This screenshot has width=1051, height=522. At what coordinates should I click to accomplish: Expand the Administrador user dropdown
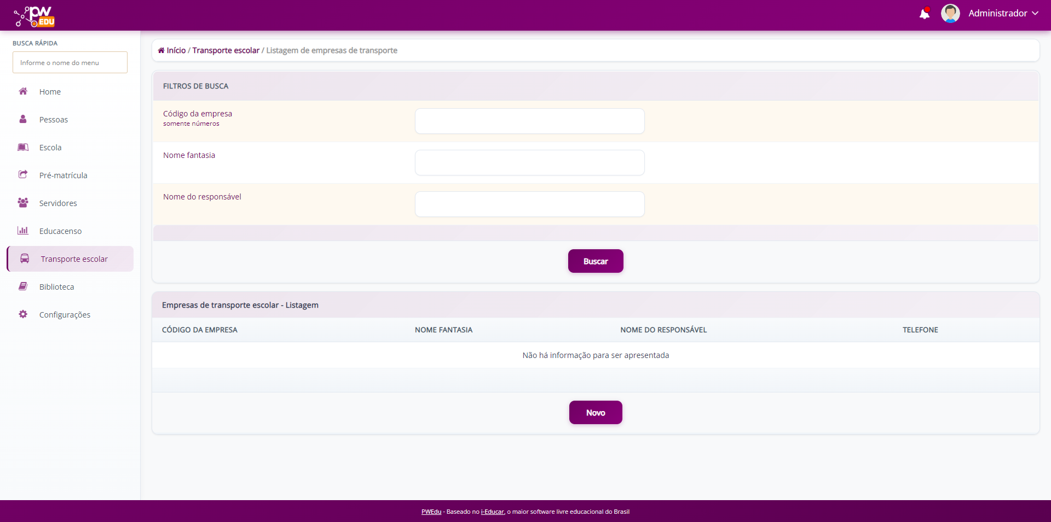1003,14
